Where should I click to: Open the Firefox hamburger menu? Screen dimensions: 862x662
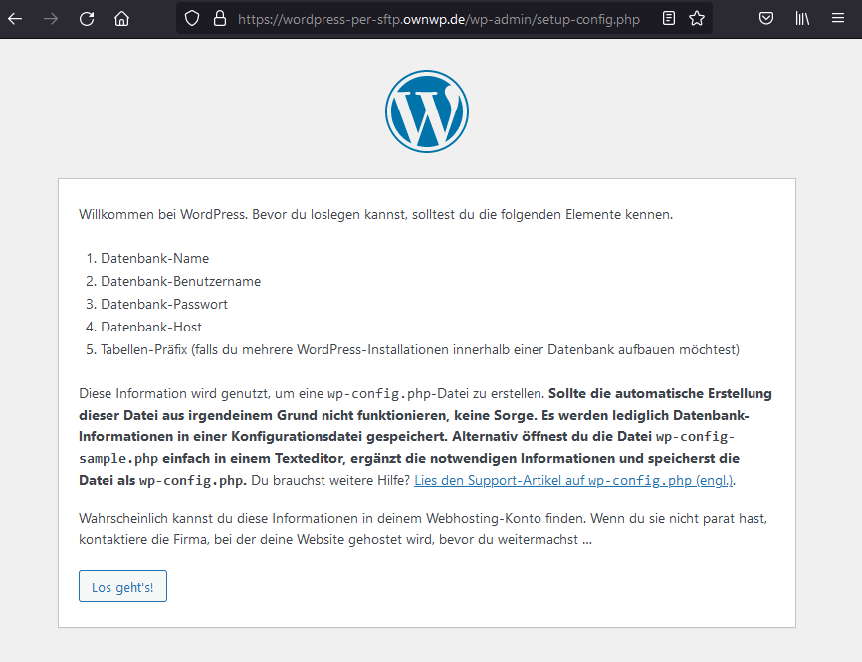coord(838,19)
